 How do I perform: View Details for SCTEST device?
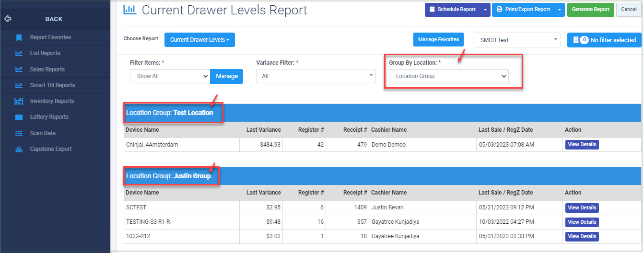coord(582,208)
